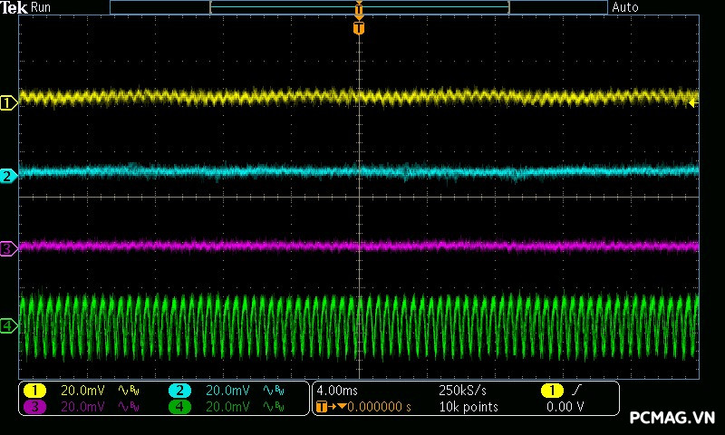The width and height of the screenshot is (725, 435).
Task: Click the Auto trigger mode label
Action: tap(625, 7)
